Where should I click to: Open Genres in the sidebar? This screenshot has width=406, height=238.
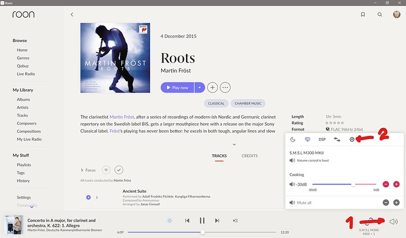[x=23, y=58]
